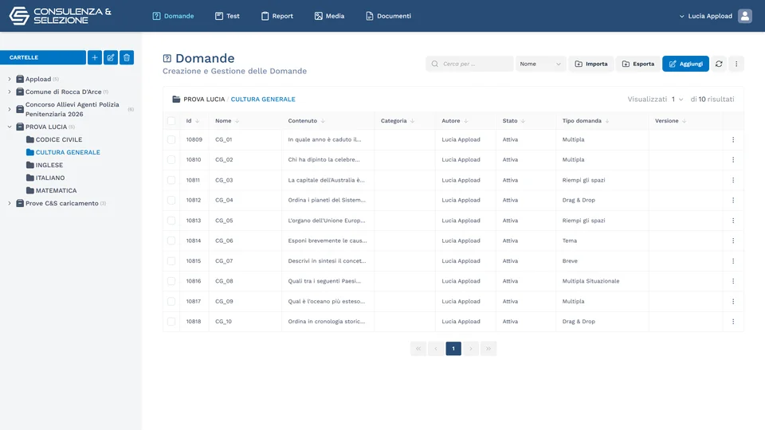Image resolution: width=765 pixels, height=430 pixels.
Task: Click the Consulenza & Selezione logo
Action: coord(60,16)
